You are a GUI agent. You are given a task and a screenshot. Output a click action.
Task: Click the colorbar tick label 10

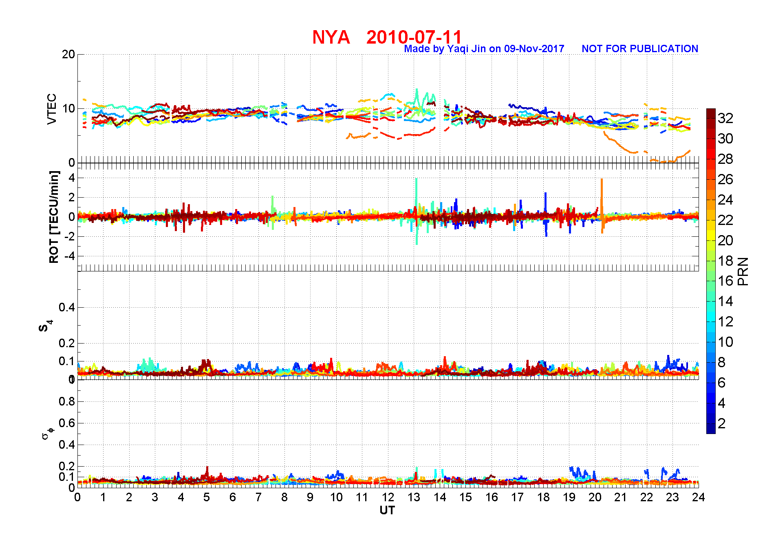[x=725, y=342]
